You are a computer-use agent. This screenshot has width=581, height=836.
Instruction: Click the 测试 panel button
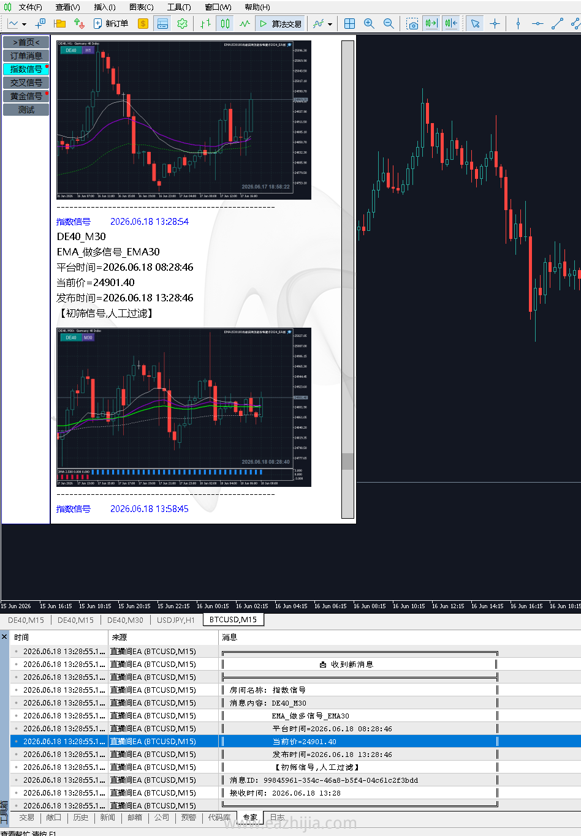pos(26,110)
